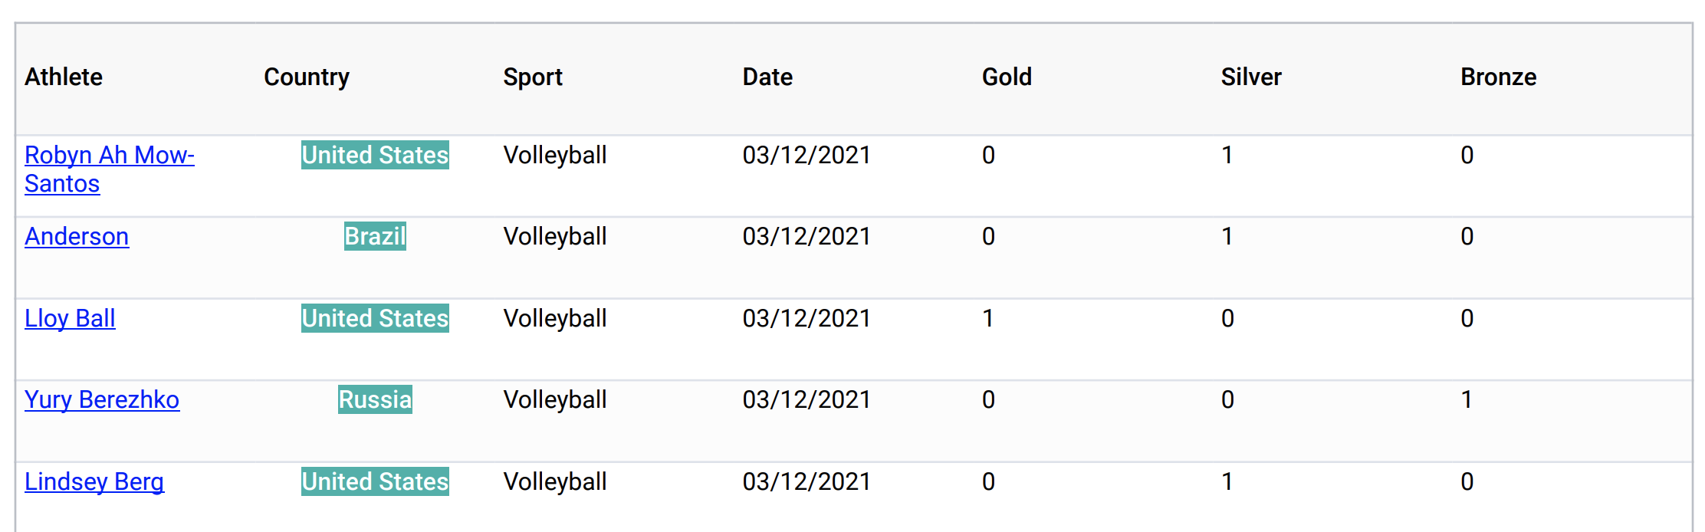Select the Brazil country tag
The height and width of the screenshot is (532, 1705).
[375, 236]
